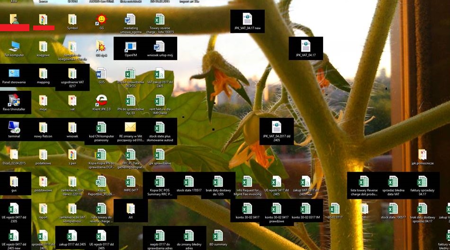450x250 pixels.
Task: Select the AX folder icon
Action: (130, 208)
